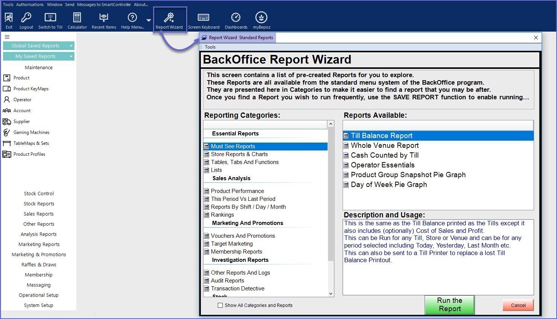Click the Cancel button
557x319 pixels.
click(518, 305)
